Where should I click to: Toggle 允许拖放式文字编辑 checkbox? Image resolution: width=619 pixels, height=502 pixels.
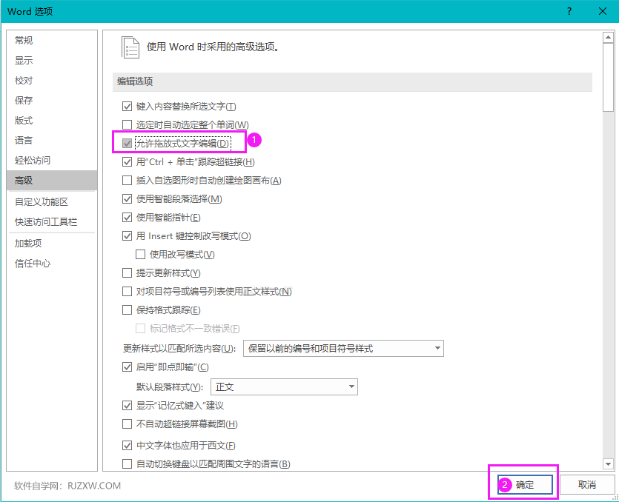pyautogui.click(x=127, y=142)
